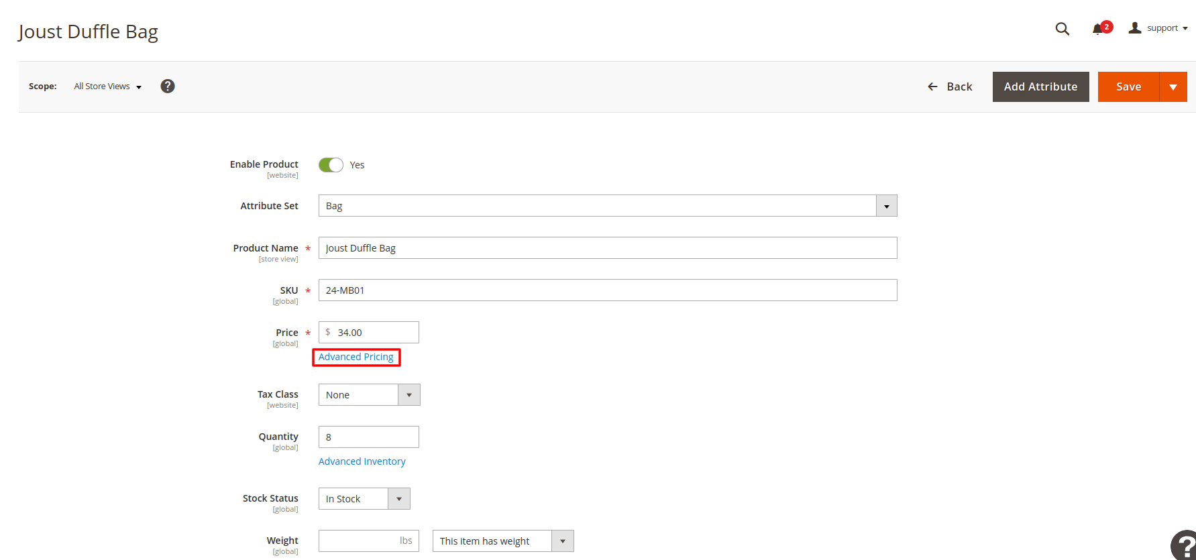Open the Stock Status dropdown

(364, 499)
